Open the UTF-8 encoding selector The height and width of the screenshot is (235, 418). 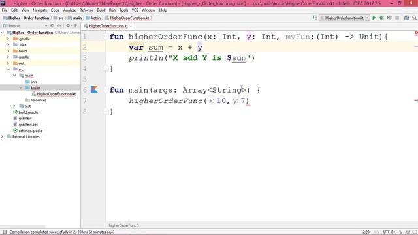389,232
